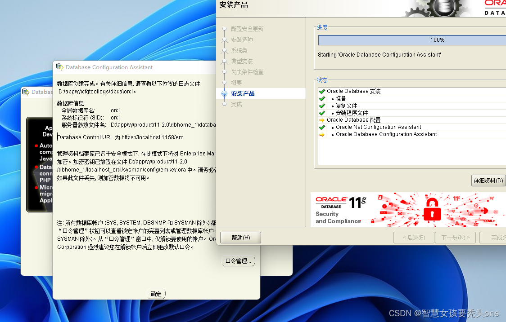Select the 概要 step
506x322 pixels.
pos(236,83)
